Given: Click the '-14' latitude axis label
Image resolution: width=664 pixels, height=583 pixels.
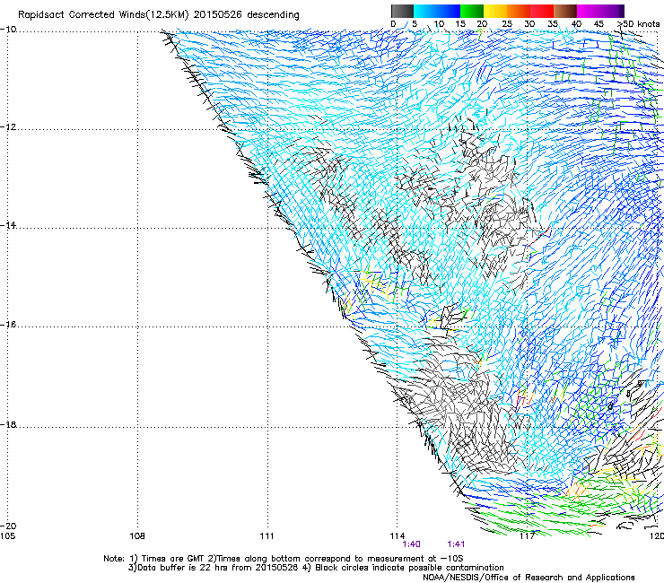Looking at the screenshot, I should point(8,225).
